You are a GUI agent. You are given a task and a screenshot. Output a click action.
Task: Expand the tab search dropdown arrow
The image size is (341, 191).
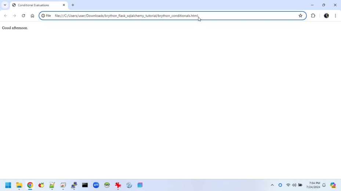pyautogui.click(x=5, y=5)
